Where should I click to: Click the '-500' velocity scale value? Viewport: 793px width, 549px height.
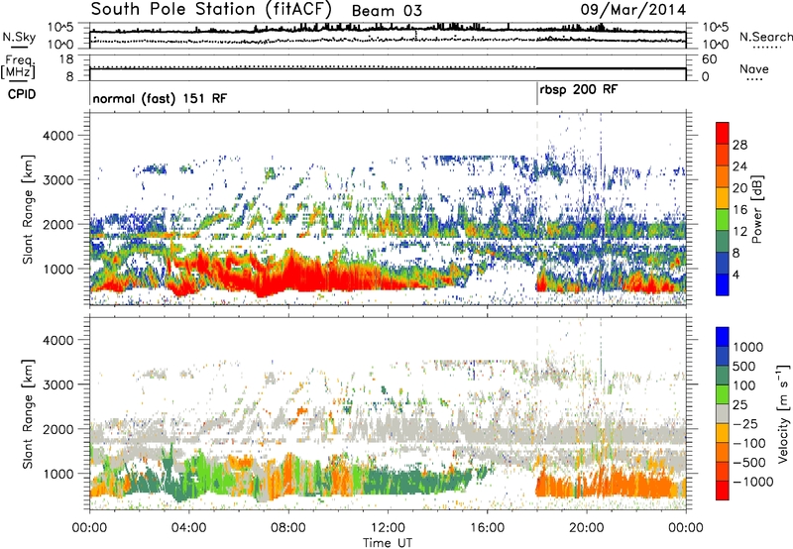pyautogui.click(x=749, y=463)
